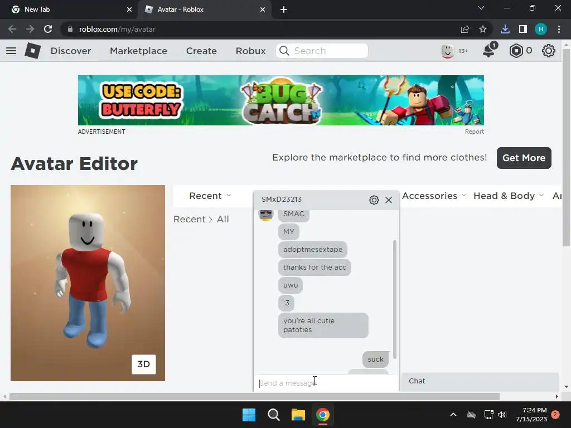
Task: Click SMxD23213 chat header name
Action: click(x=282, y=200)
